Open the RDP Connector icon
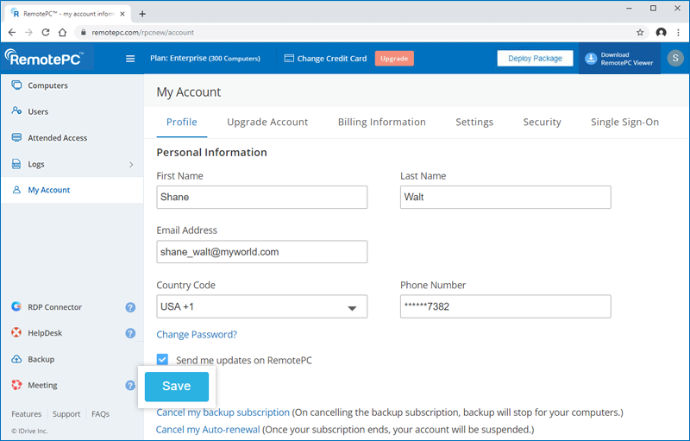This screenshot has width=690, height=441. pos(16,306)
